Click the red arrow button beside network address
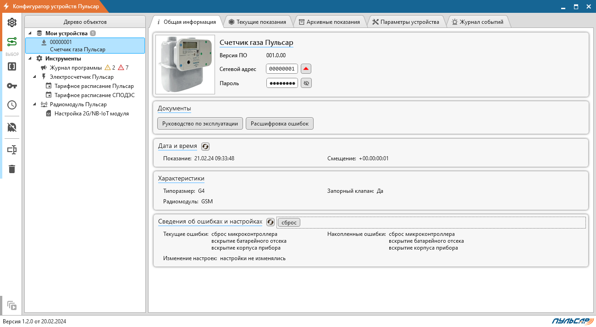Screen dimensions: 596x327 pos(306,69)
